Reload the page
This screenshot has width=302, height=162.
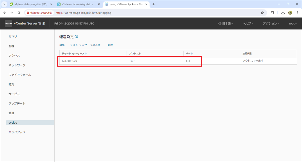(19, 13)
